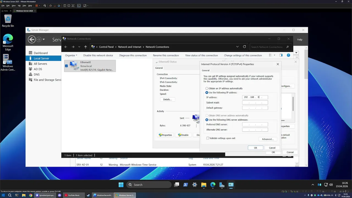Image resolution: width=352 pixels, height=198 pixels.
Task: Click Disable this network device
Action: (98, 55)
